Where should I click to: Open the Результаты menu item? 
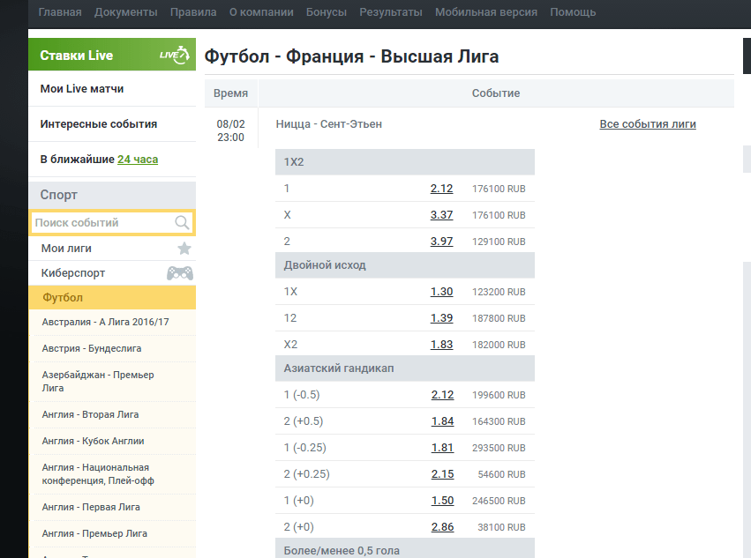[x=391, y=12]
